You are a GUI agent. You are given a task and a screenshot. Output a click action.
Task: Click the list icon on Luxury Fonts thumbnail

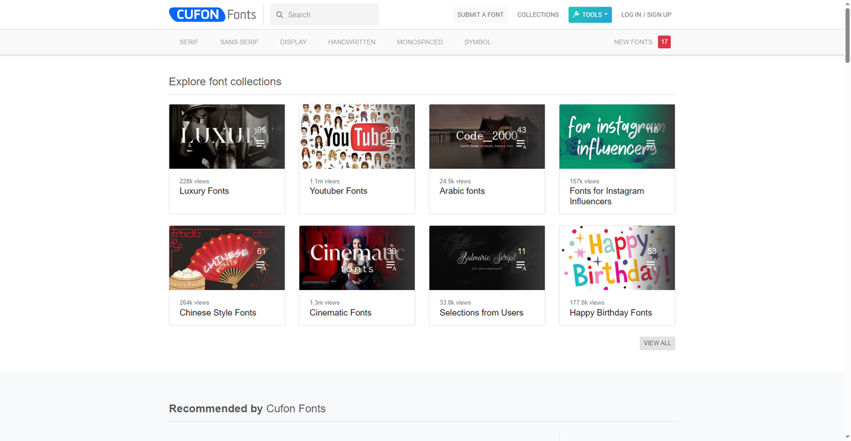261,144
